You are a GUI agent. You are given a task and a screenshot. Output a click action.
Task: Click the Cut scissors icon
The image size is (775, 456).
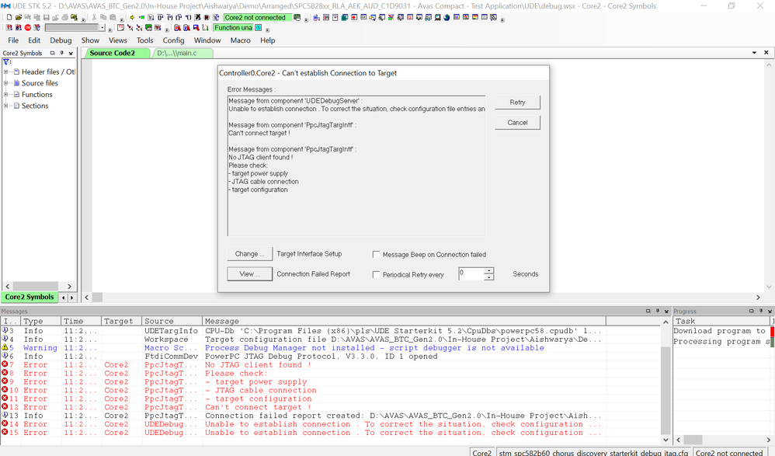[x=94, y=17]
